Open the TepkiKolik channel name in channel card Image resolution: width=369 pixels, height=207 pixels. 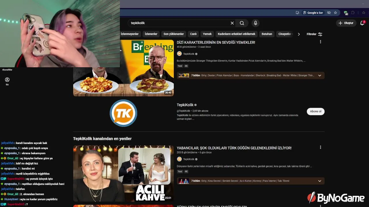(185, 105)
